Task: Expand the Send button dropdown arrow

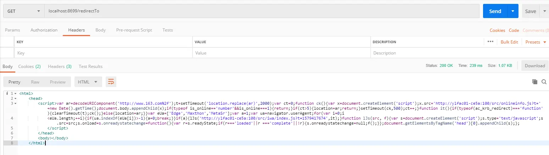Action: click(x=512, y=11)
